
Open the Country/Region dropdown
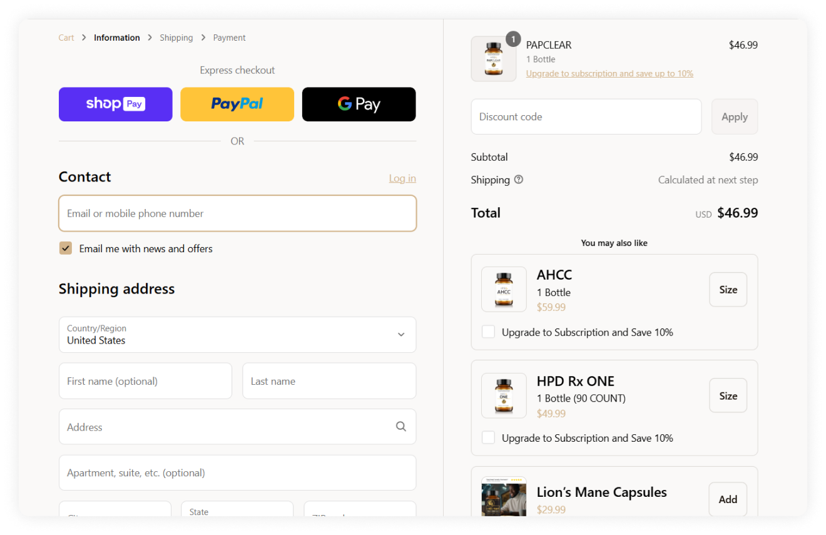click(237, 335)
